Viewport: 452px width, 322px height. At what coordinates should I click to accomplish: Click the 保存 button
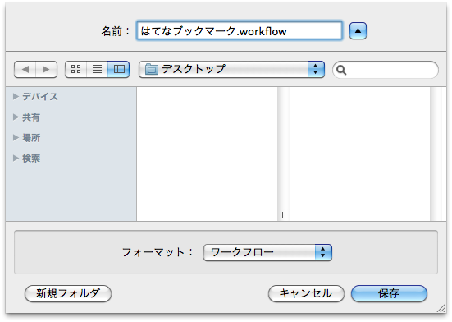click(x=389, y=293)
